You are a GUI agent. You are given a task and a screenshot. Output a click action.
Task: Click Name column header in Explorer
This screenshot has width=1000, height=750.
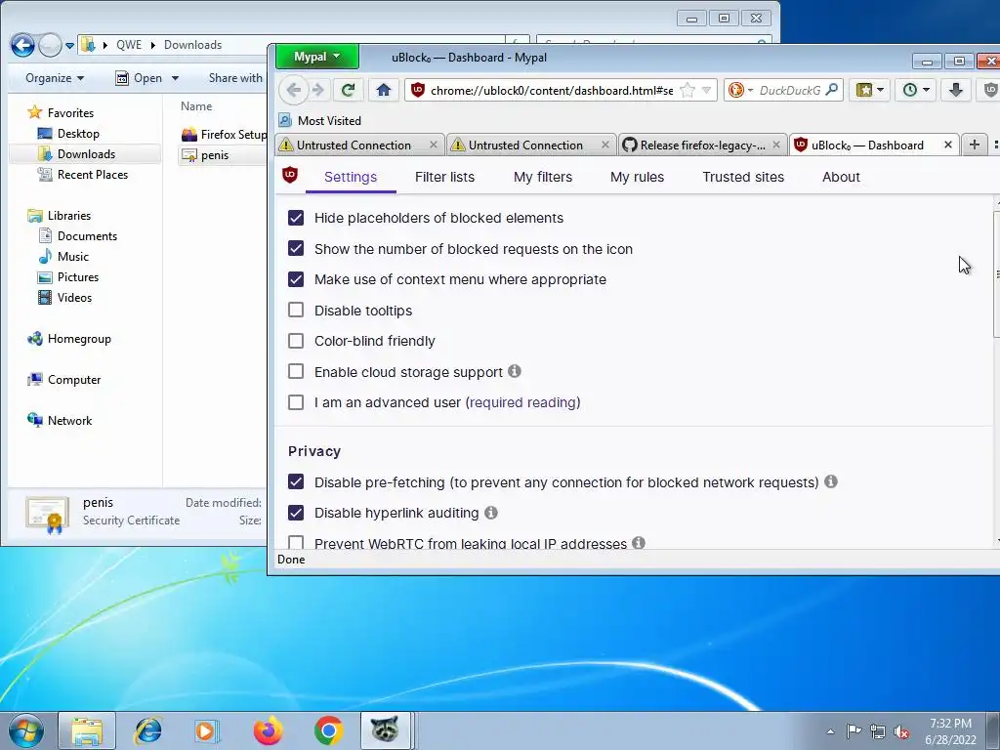[195, 105]
